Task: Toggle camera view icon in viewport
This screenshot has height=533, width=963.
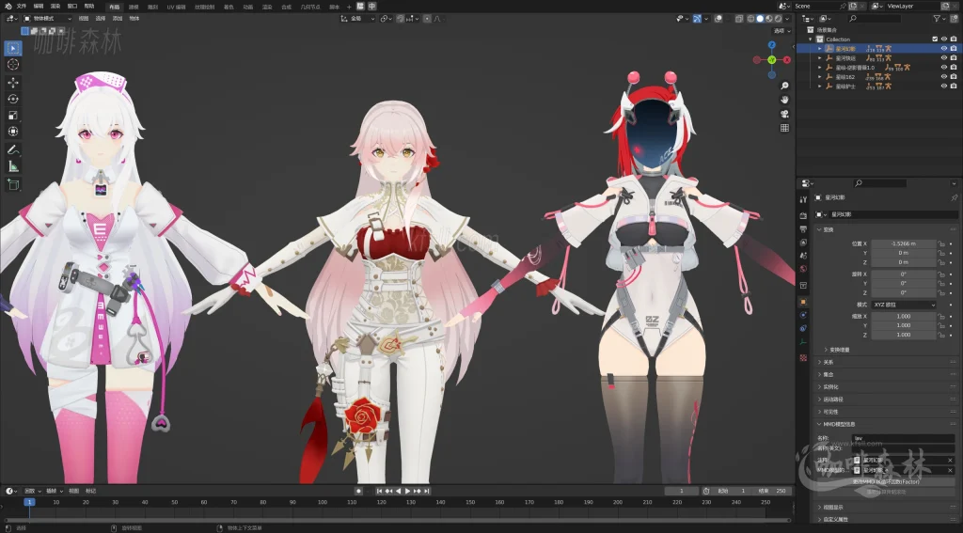Action: tap(784, 114)
